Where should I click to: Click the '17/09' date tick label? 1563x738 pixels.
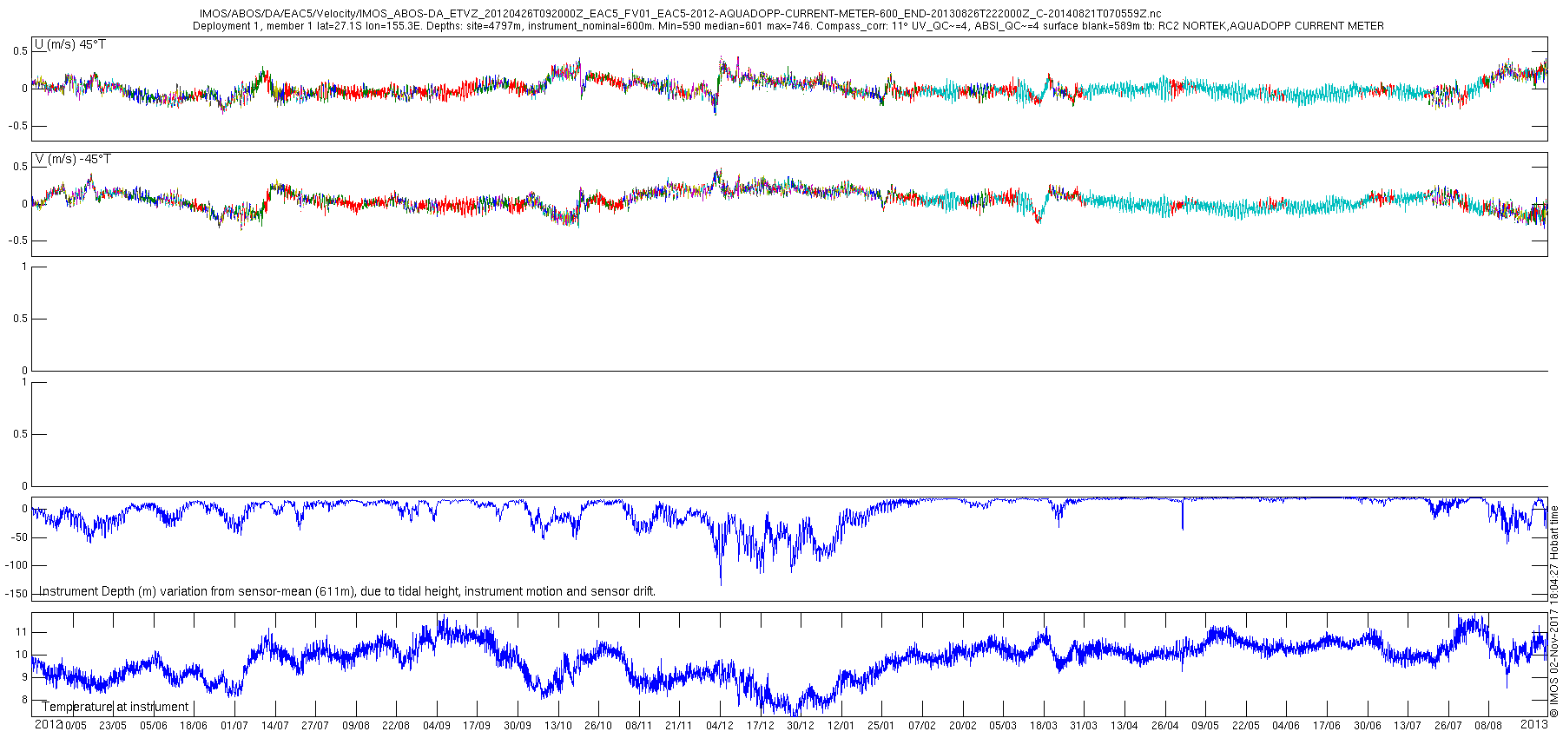pyautogui.click(x=477, y=726)
